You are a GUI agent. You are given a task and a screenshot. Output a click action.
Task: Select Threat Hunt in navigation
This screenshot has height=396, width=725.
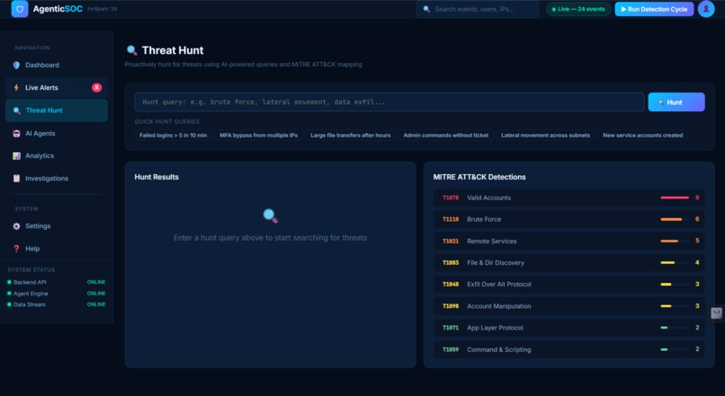pos(57,110)
